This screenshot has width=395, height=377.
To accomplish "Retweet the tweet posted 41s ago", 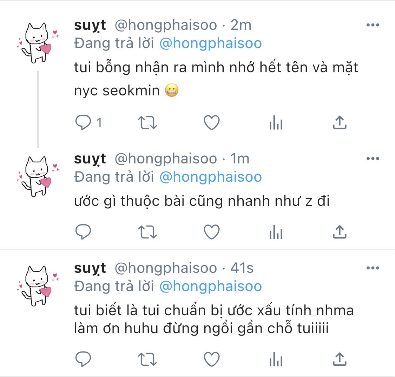I will (x=147, y=359).
